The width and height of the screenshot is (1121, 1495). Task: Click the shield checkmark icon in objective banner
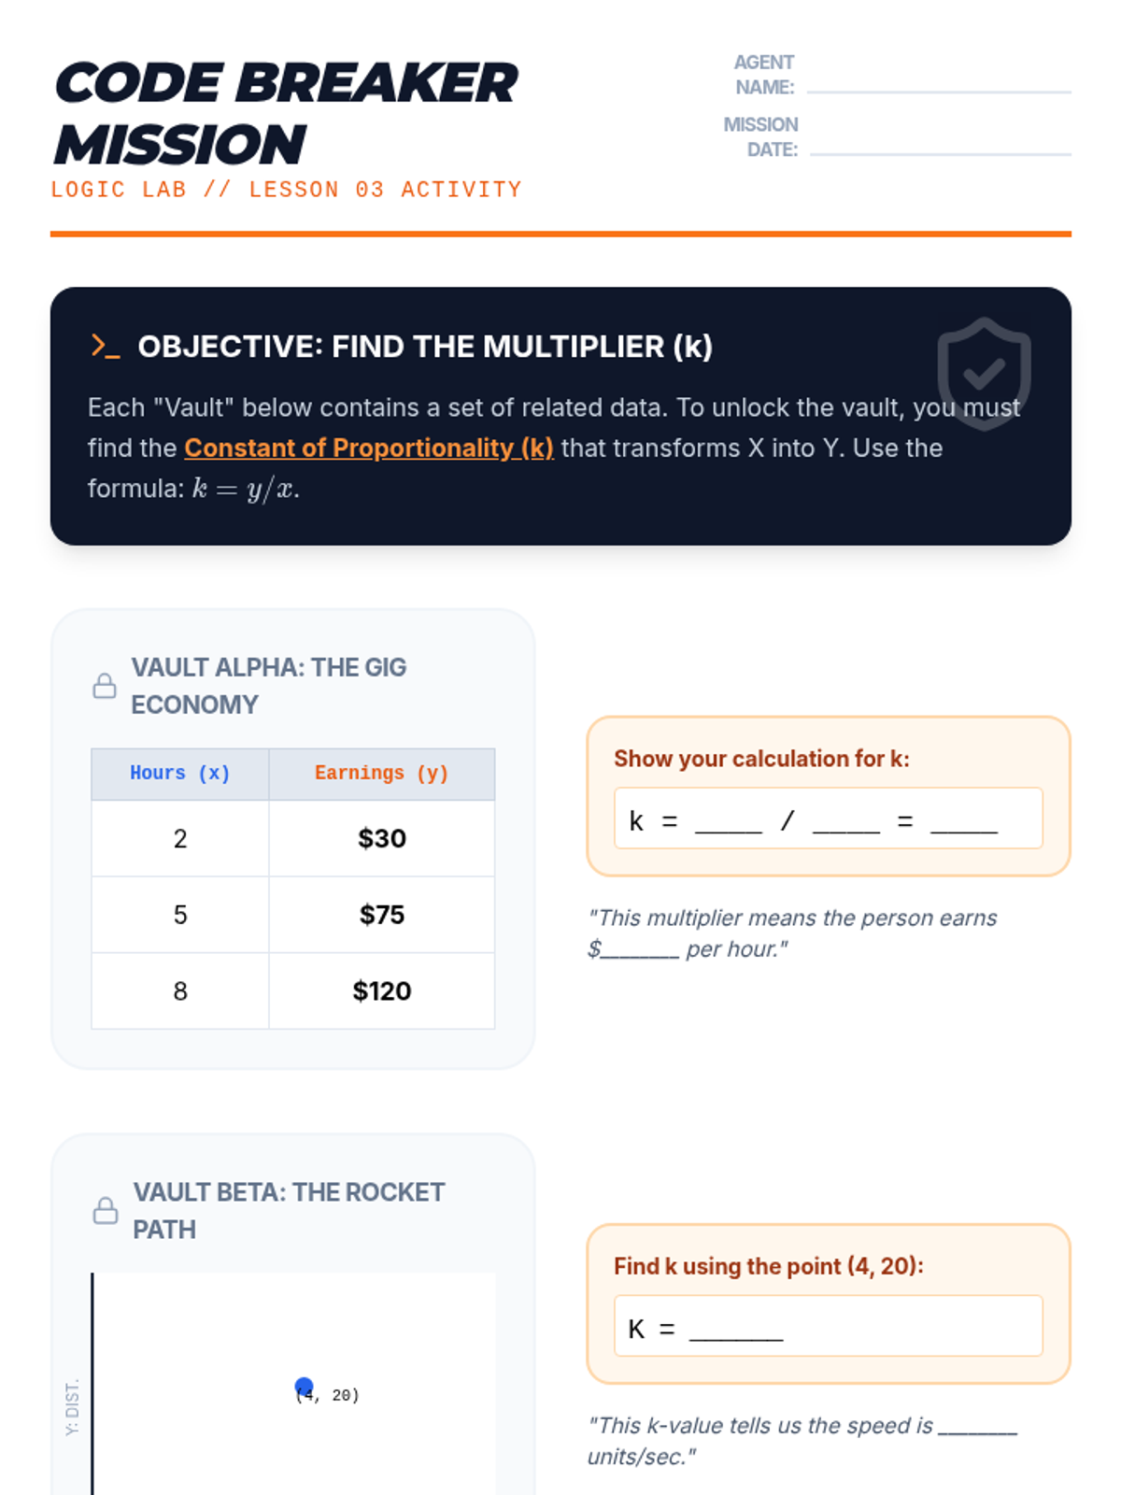pyautogui.click(x=984, y=373)
